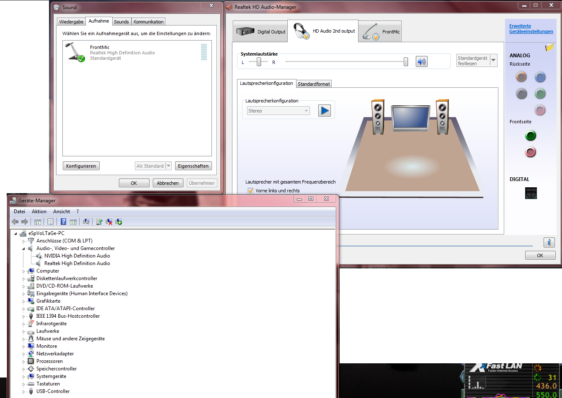Open Standardgerät festlegen dropdown arrow
This screenshot has width=562, height=398.
click(493, 61)
